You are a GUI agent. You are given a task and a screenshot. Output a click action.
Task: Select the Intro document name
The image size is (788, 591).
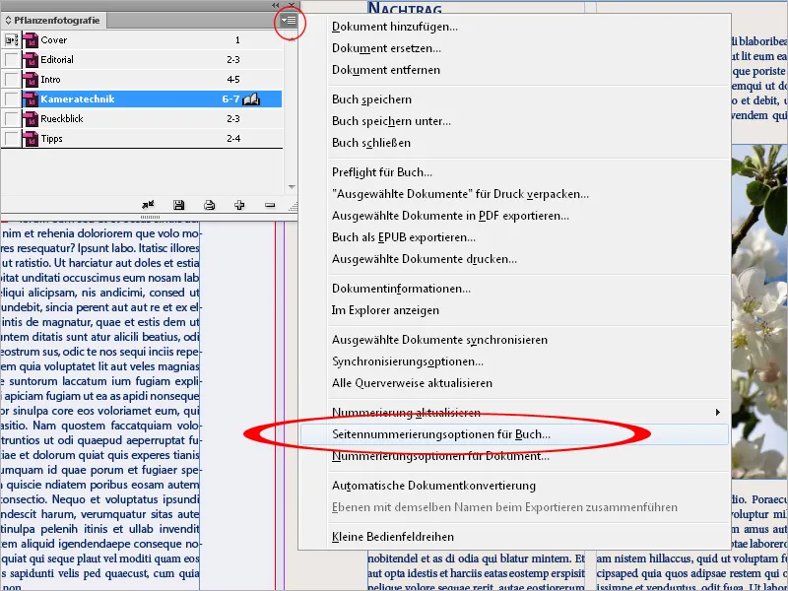click(50, 80)
